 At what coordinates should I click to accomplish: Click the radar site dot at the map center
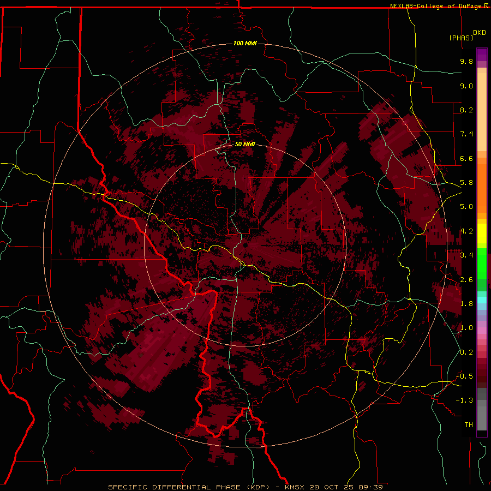click(245, 245)
